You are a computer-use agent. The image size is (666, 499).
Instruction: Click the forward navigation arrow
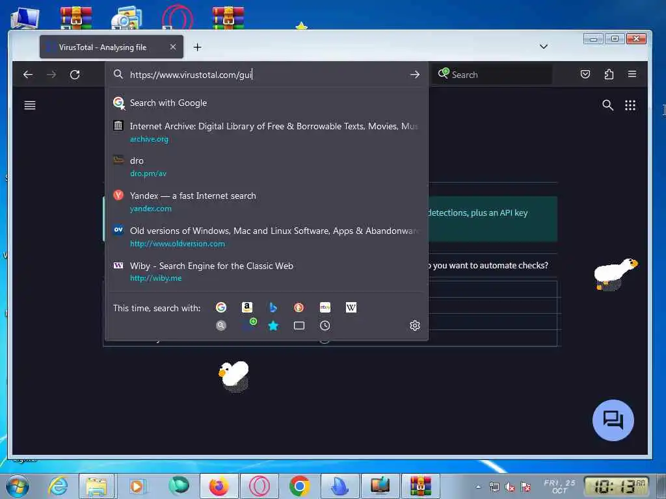click(51, 75)
